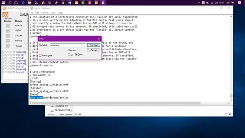
Task: Toggle Apache service checkbox in XAMPP
Action: point(8,26)
